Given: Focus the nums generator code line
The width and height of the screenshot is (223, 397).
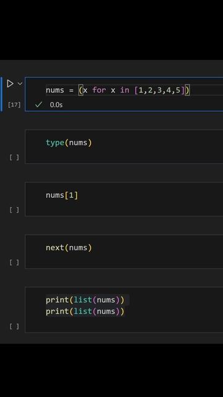Looking at the screenshot, I should click(x=118, y=90).
